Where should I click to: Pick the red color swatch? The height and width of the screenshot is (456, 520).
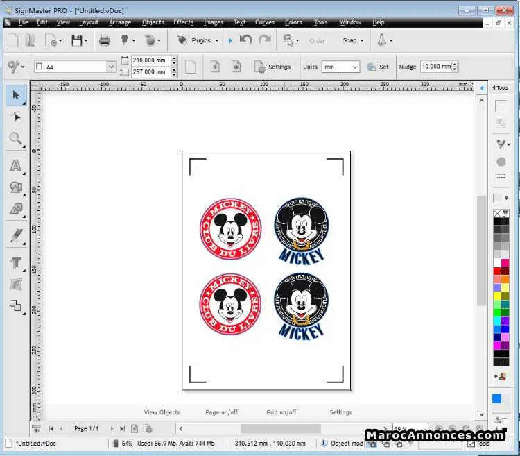click(497, 271)
